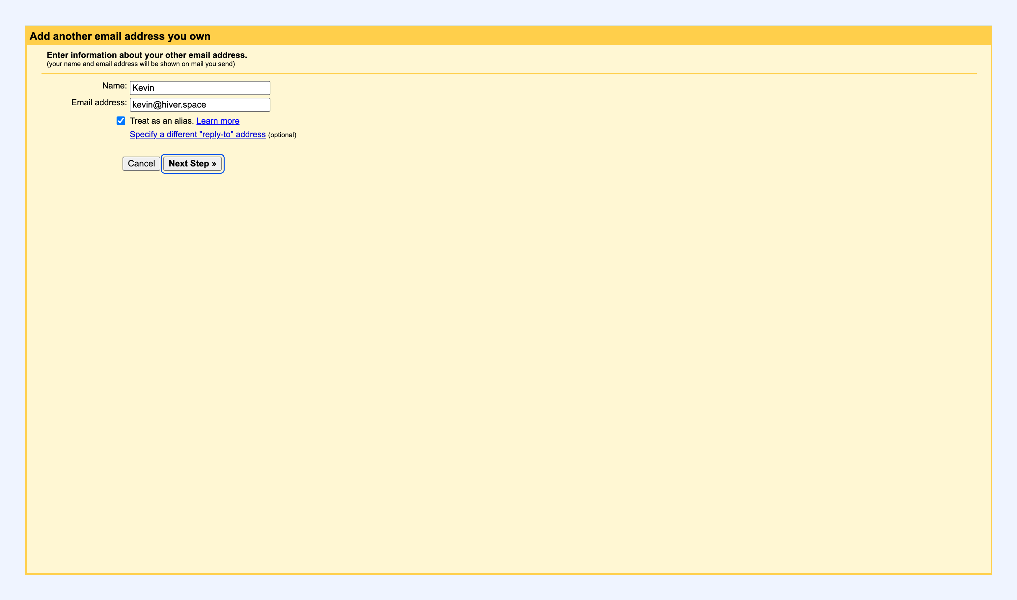Click the "Treat as an alias." label text
This screenshot has width=1017, height=600.
[x=162, y=121]
